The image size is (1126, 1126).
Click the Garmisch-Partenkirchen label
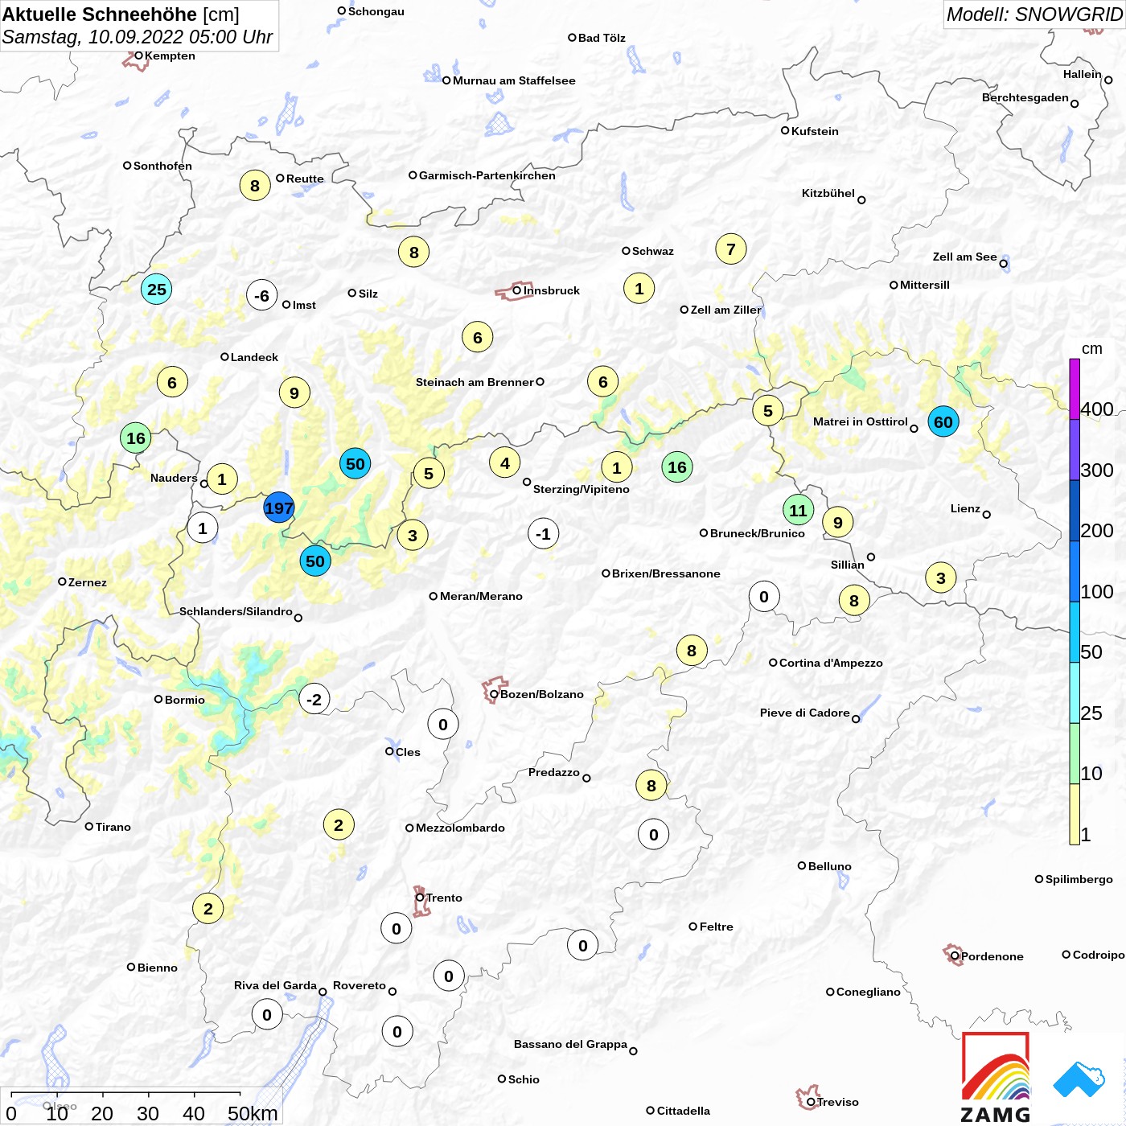tap(487, 175)
